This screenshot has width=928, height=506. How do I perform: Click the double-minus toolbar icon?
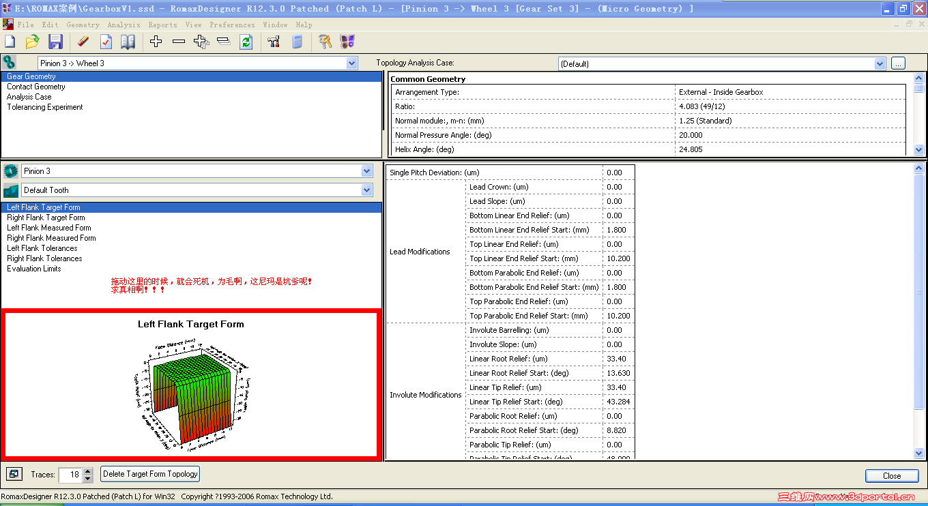[223, 42]
